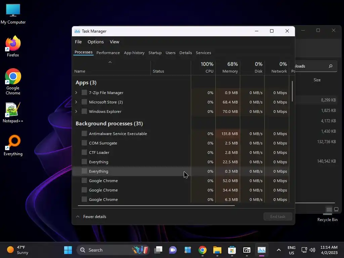Screen dimensions: 344x258
Task: Switch to the Users tab
Action: point(170,53)
